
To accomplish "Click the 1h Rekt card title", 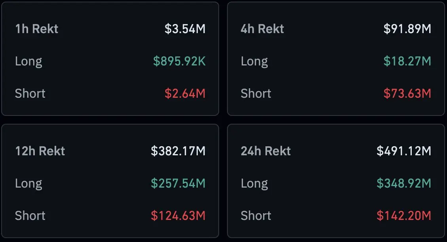I will point(36,29).
